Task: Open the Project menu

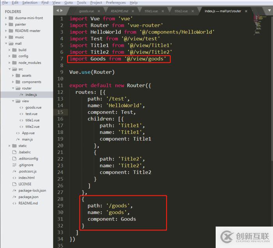Action: tap(96, 3)
